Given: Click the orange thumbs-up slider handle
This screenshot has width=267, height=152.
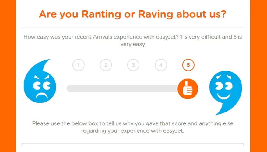Looking at the screenshot, I should [188, 89].
